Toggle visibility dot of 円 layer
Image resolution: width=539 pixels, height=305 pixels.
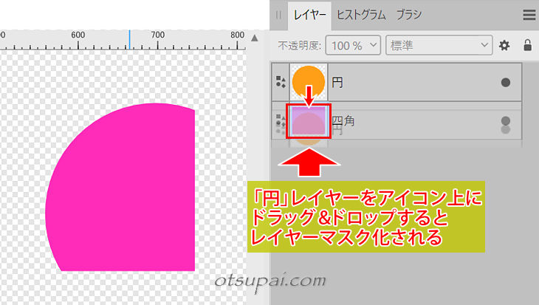(506, 82)
